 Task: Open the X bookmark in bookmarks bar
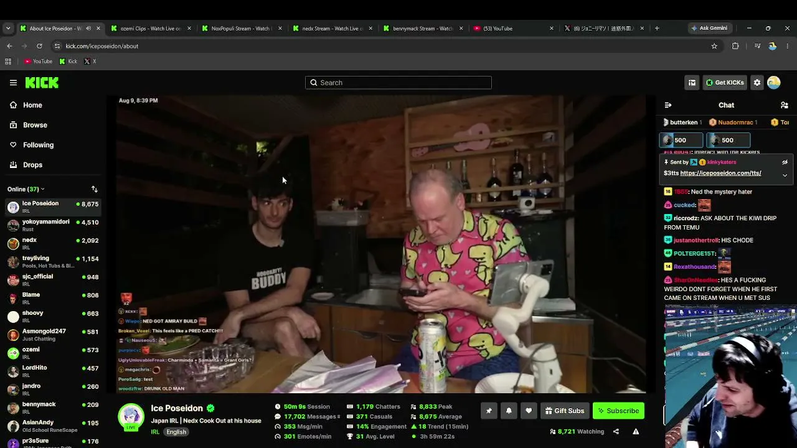click(90, 62)
